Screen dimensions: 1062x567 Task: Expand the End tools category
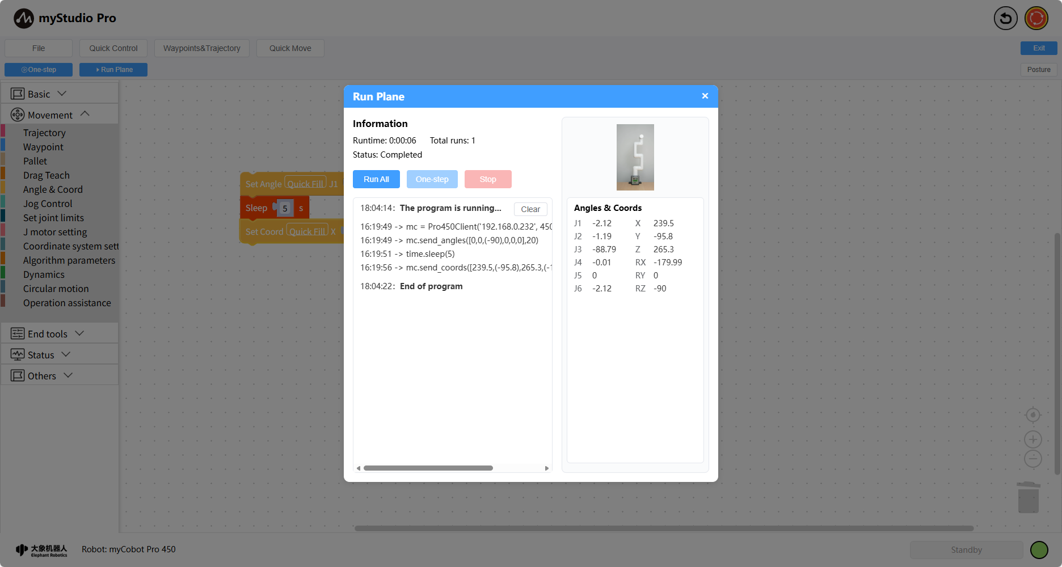pos(48,334)
